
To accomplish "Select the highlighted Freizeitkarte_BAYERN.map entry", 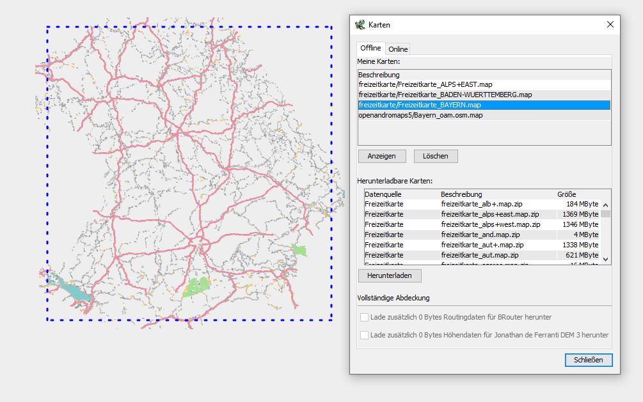I will [x=420, y=105].
